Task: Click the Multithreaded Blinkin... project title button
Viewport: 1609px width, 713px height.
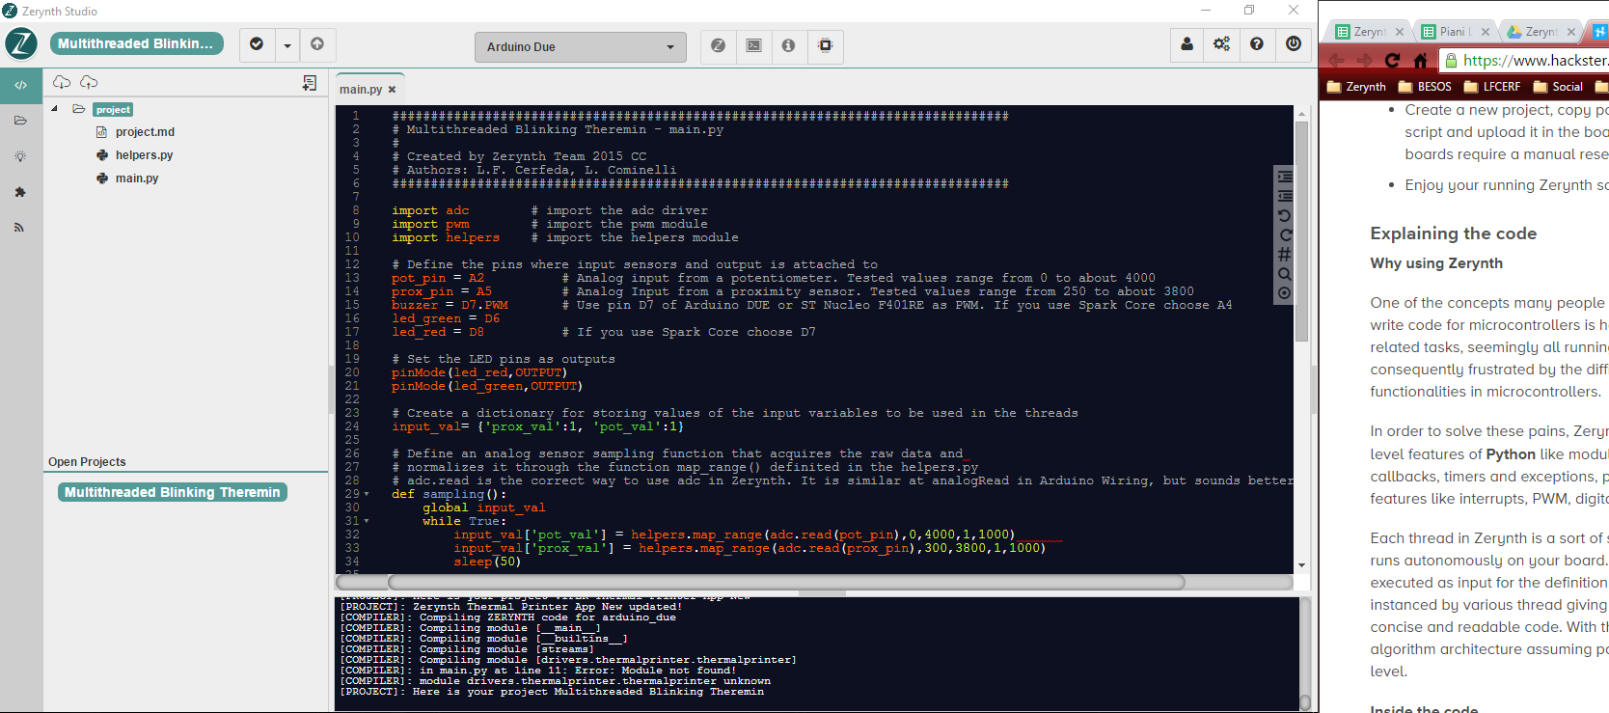Action: click(136, 43)
